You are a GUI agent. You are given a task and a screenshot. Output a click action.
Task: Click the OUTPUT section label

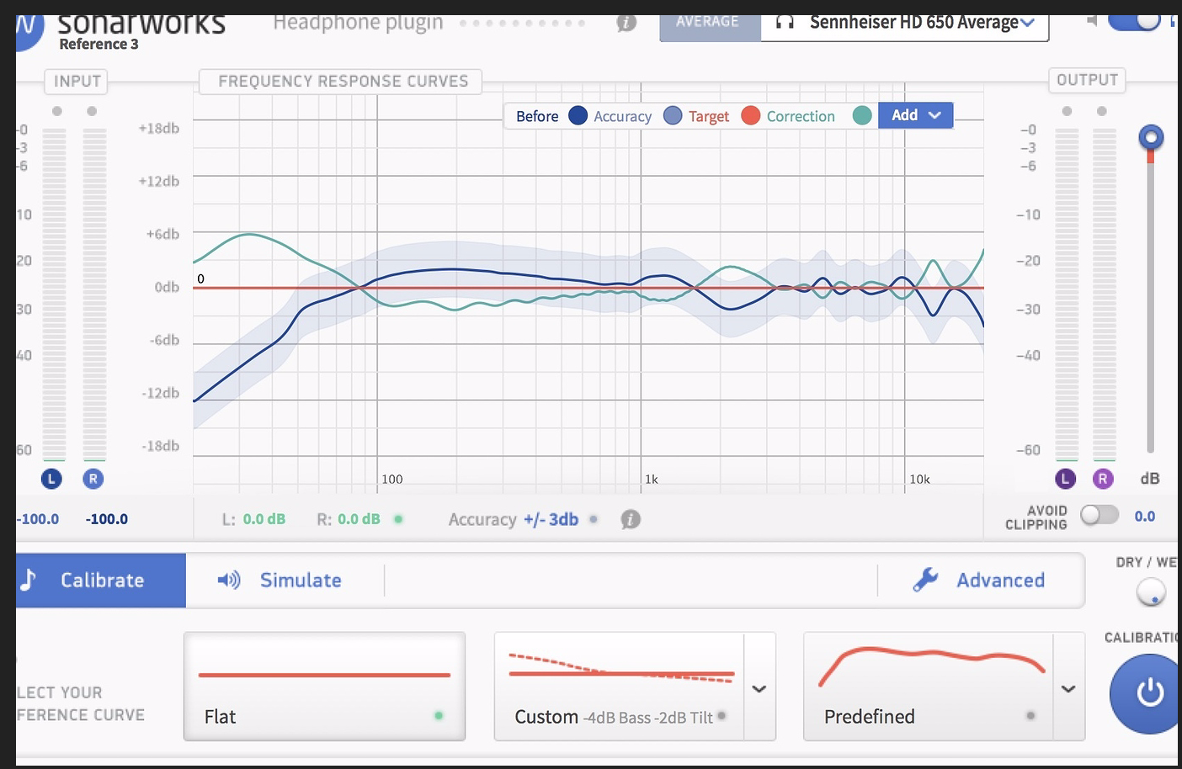1087,80
